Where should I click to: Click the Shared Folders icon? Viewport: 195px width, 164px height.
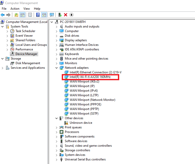(x=12, y=40)
